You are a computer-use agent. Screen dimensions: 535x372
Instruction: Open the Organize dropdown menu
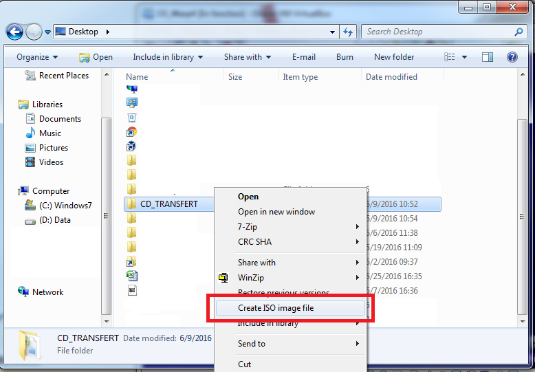tap(37, 57)
